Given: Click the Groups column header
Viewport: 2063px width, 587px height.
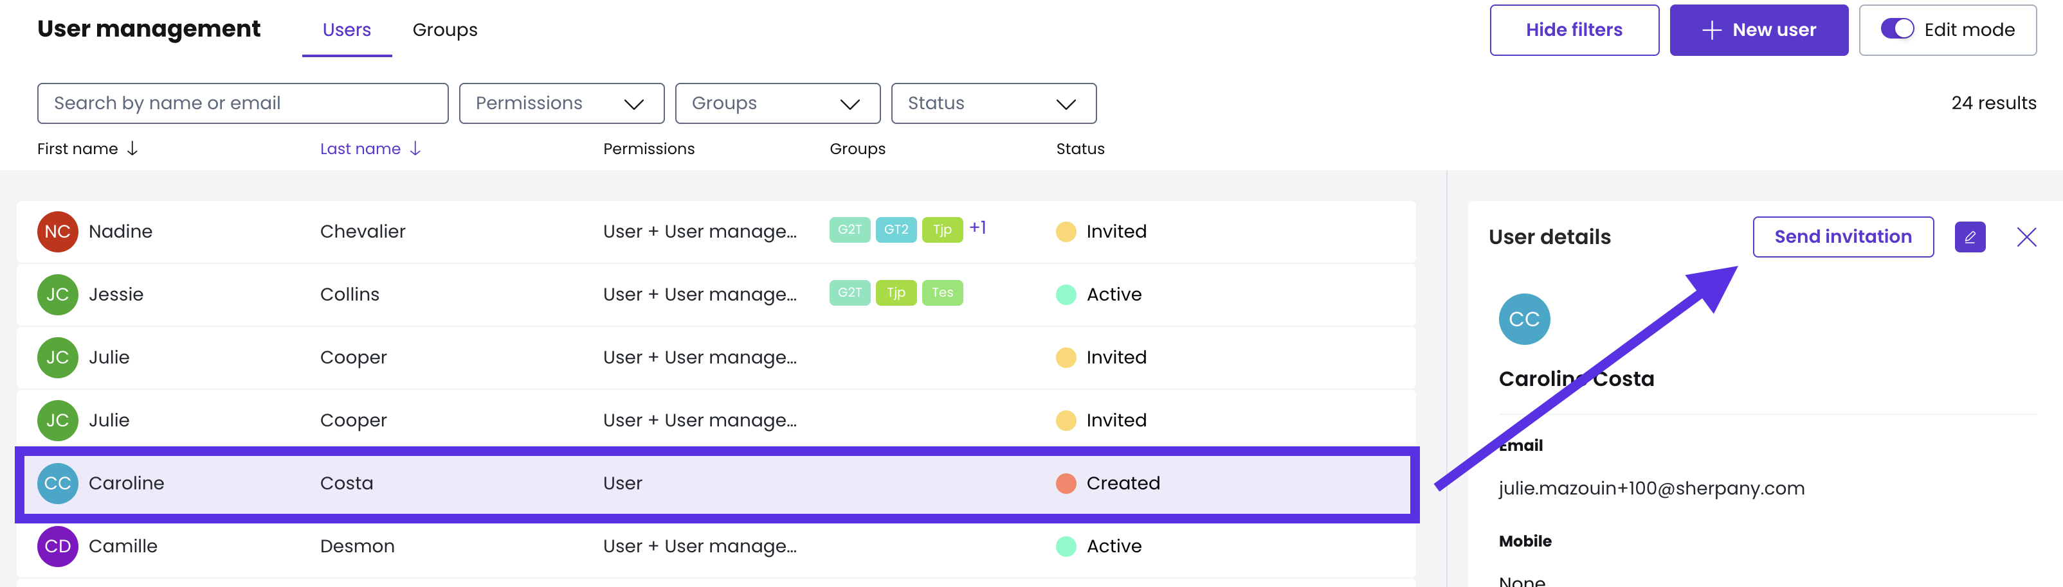Looking at the screenshot, I should click(857, 149).
